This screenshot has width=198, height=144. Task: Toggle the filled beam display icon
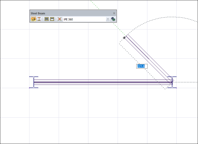47,19
